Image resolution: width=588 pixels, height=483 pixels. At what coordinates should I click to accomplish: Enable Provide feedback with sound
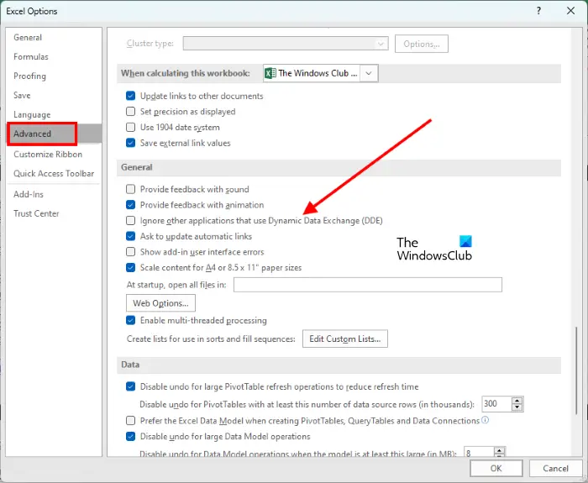[x=130, y=189]
